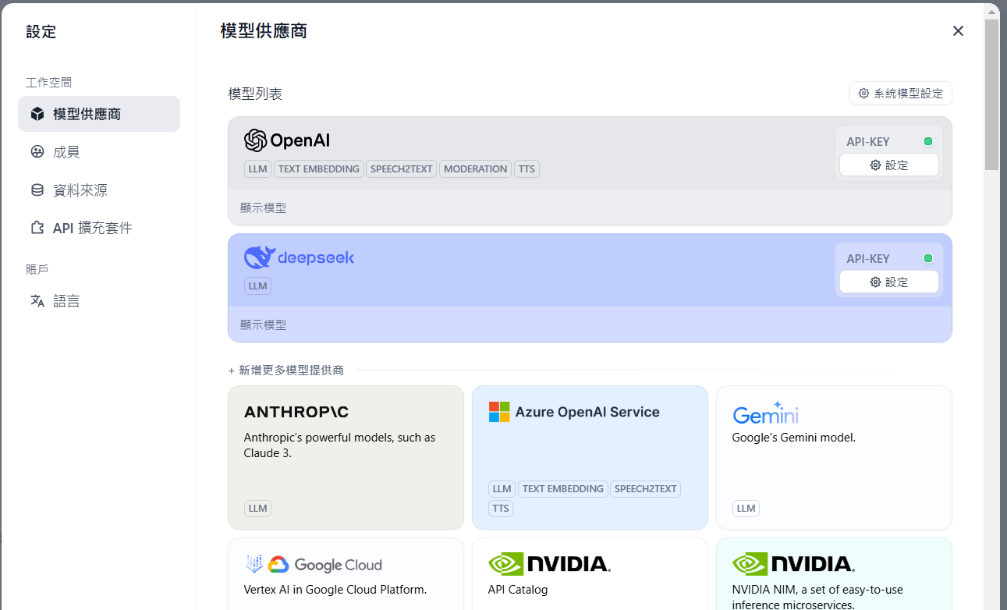Click OpenAI LLM tag
The width and height of the screenshot is (1007, 610).
258,168
